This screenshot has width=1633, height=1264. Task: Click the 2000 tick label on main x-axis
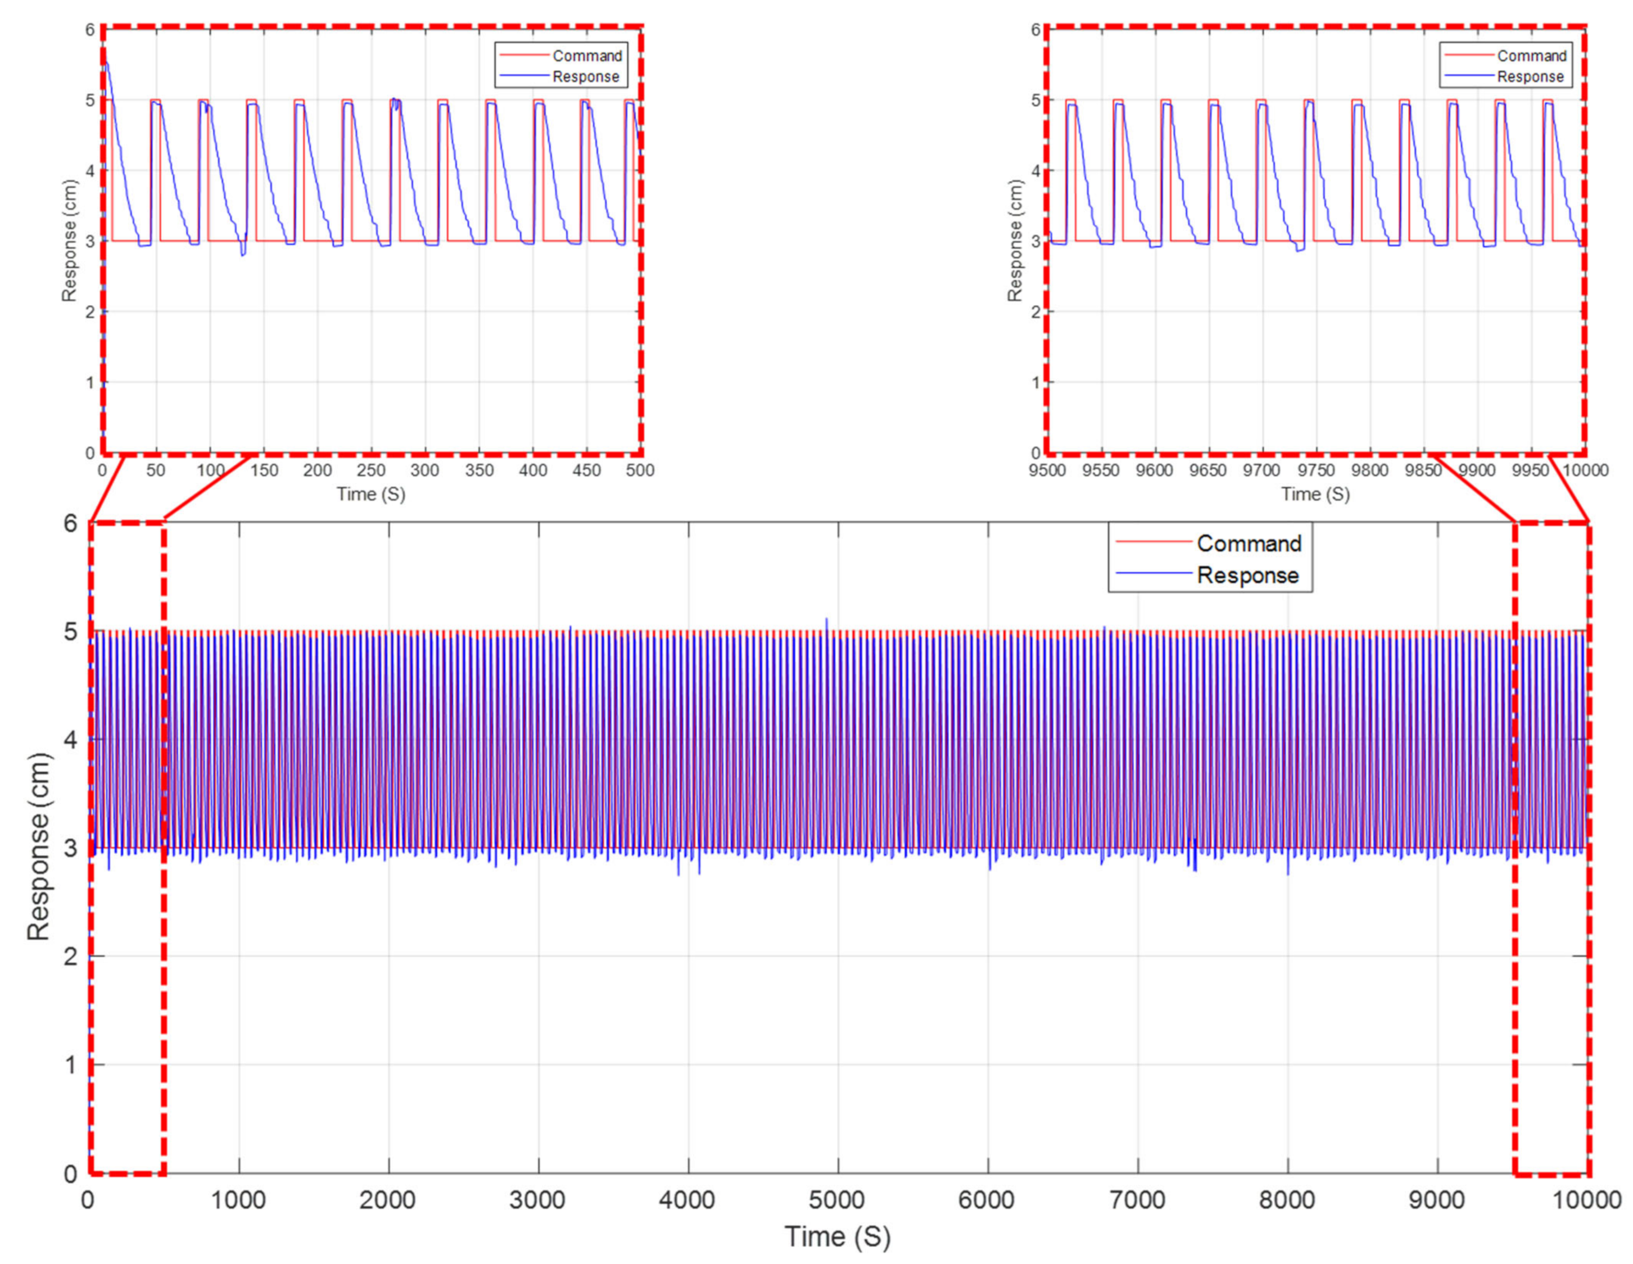pyautogui.click(x=387, y=1200)
